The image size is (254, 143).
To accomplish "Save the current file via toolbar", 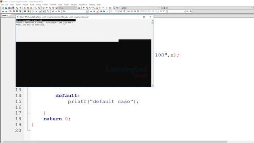I will (x=10, y=8).
